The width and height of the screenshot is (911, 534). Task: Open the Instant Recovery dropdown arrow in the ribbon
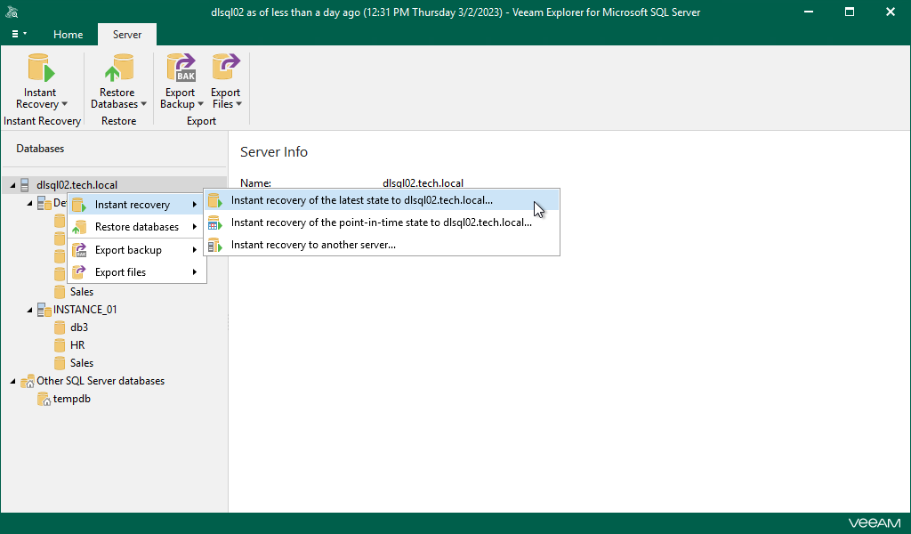64,105
